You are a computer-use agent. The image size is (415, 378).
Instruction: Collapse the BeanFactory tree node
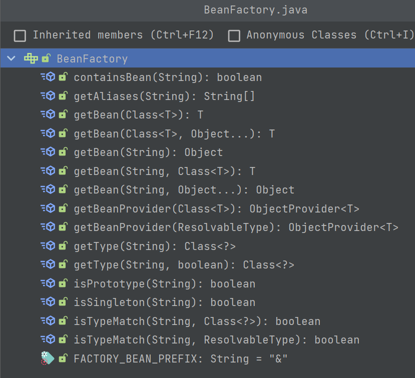click(x=12, y=58)
